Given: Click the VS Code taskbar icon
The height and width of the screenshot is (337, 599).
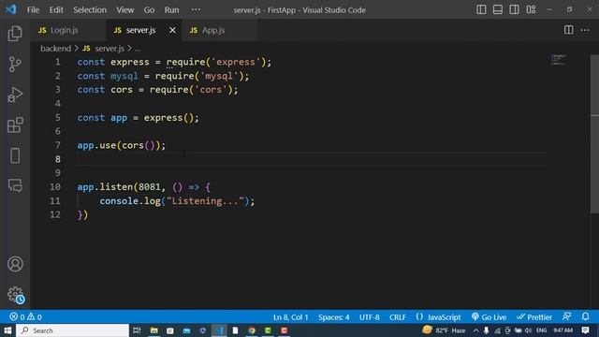Looking at the screenshot, I should click(x=219, y=330).
